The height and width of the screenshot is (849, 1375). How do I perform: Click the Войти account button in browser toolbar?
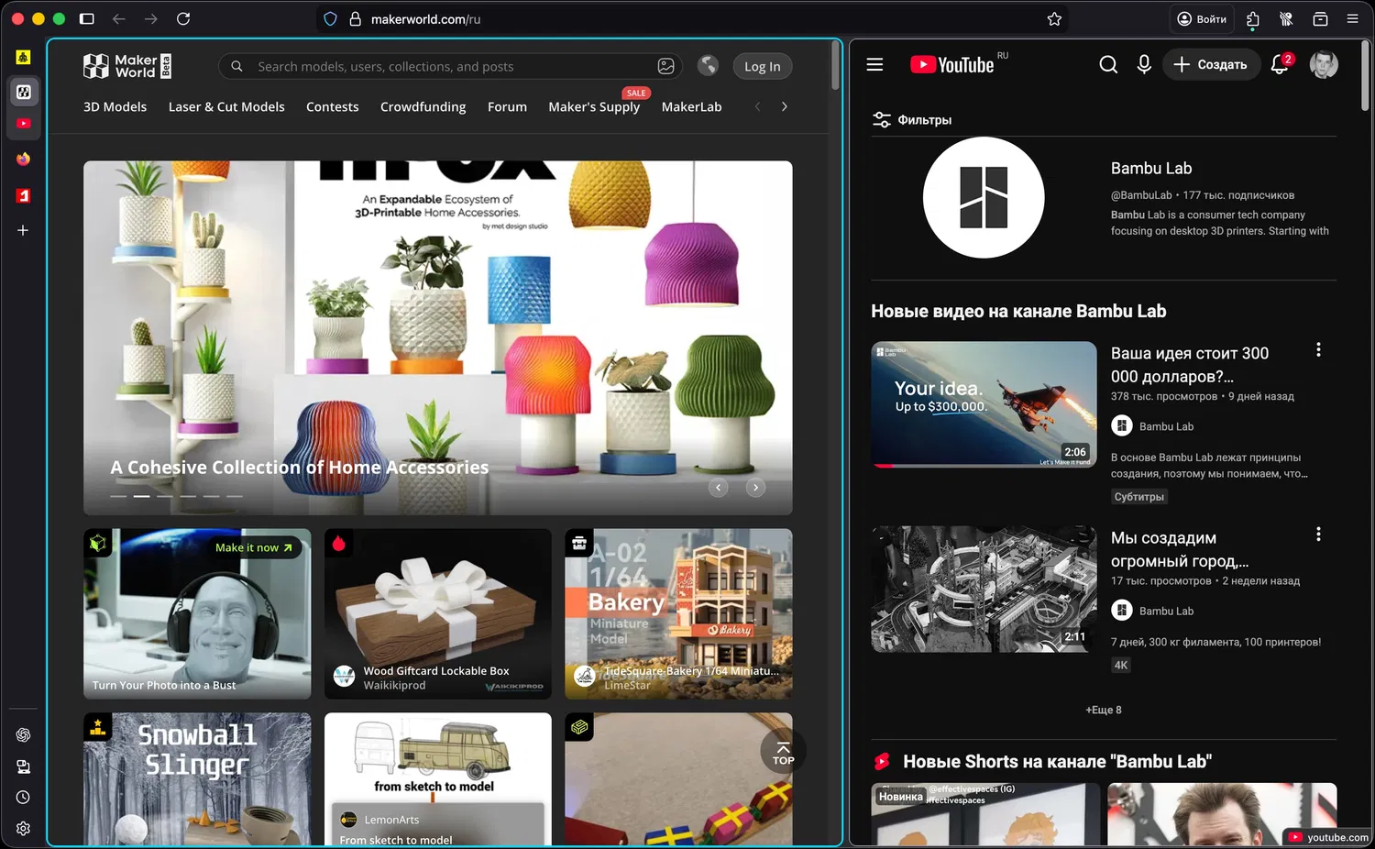1202,18
